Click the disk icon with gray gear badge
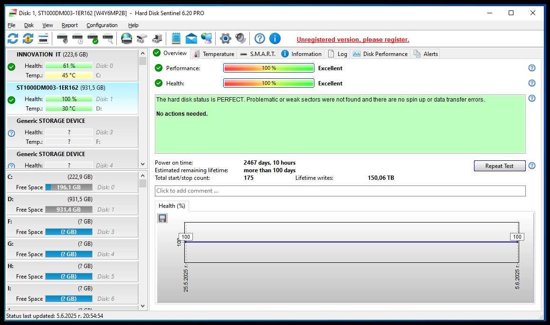 [x=62, y=38]
